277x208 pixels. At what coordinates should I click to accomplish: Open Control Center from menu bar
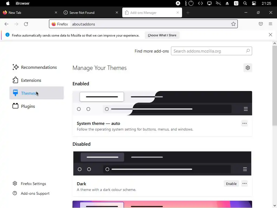pyautogui.click(x=254, y=3)
